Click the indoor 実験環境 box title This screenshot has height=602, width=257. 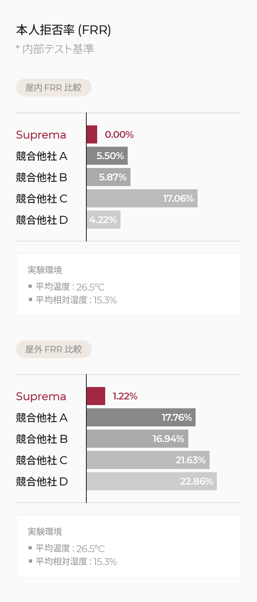[45, 270]
